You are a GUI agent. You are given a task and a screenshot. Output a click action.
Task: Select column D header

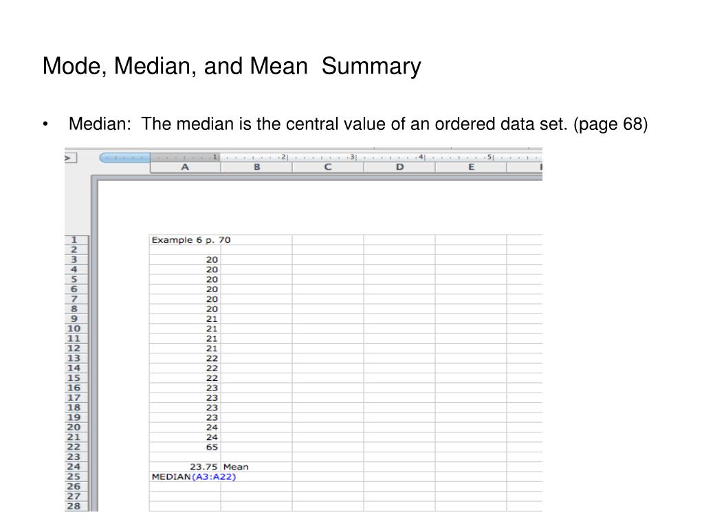click(399, 167)
